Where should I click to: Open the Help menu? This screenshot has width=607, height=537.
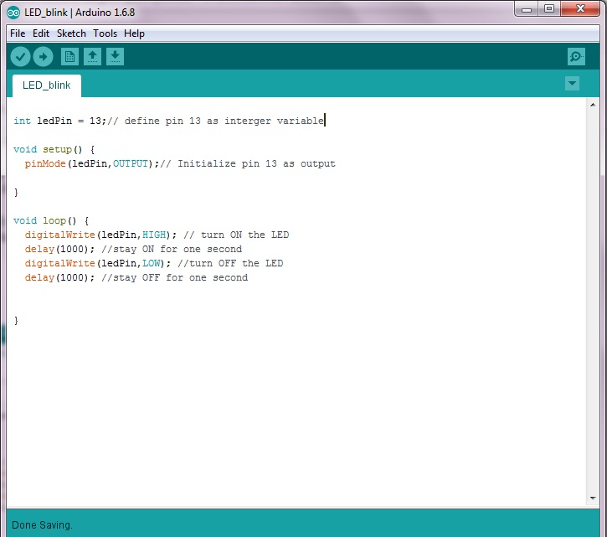(x=134, y=34)
